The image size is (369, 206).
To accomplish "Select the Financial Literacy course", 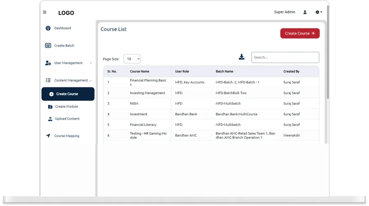I will 143,125.
